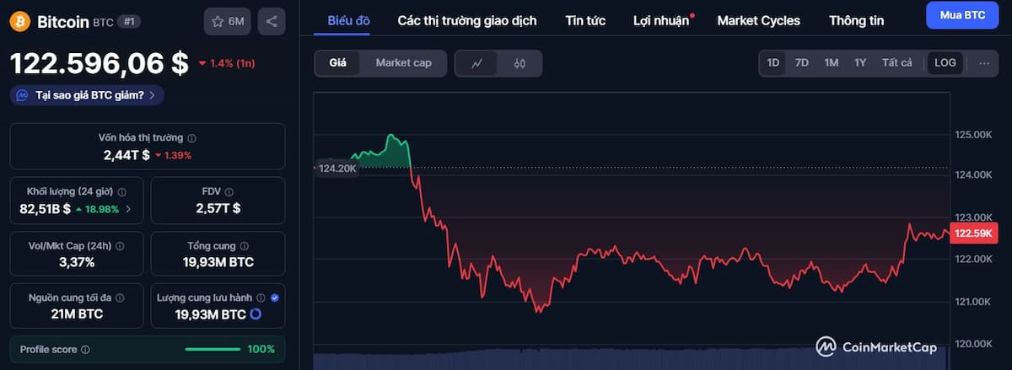Expand the three-dot chart options menu
Image resolution: width=1012 pixels, height=370 pixels.
point(984,63)
